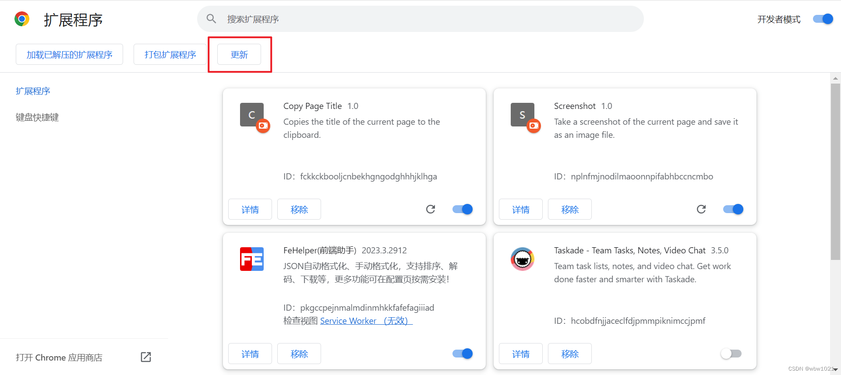
Task: Toggle developer mode switch
Action: (823, 19)
